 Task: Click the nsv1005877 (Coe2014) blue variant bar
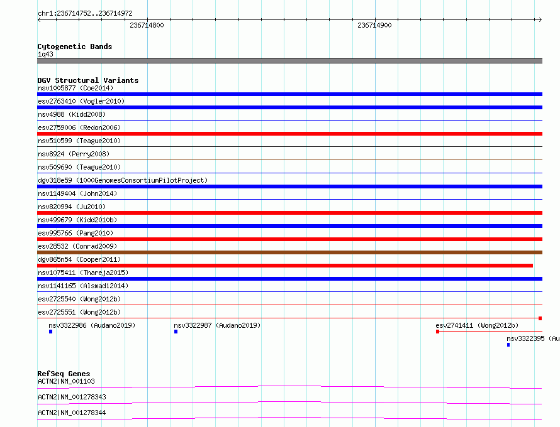tap(289, 94)
